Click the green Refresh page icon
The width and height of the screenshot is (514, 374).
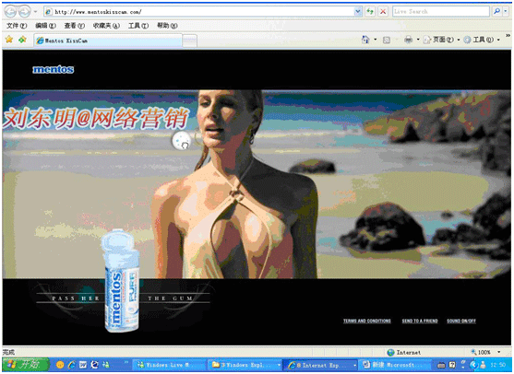coord(370,12)
